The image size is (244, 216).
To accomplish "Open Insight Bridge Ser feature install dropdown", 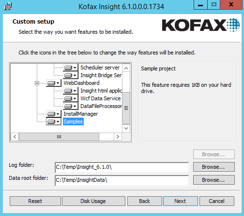I will (70, 75).
